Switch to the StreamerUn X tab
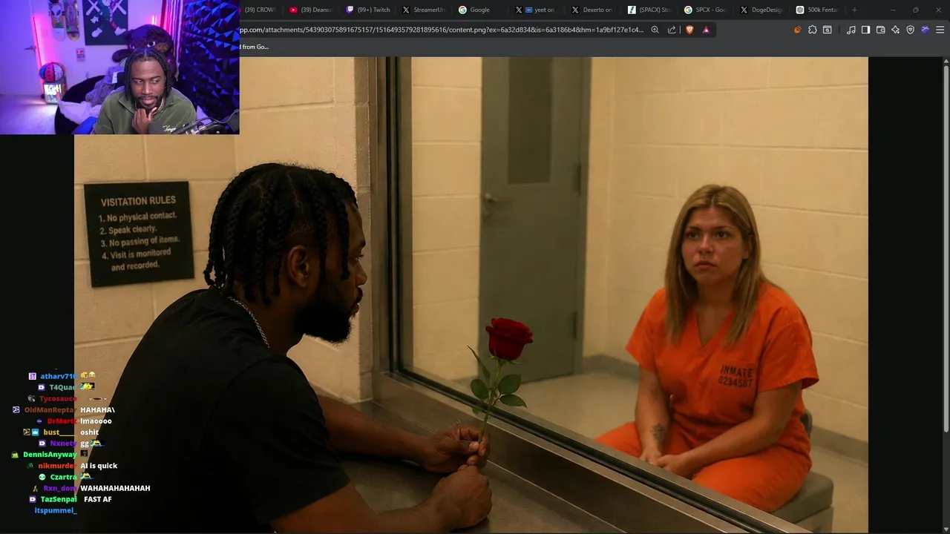950x534 pixels. [425, 10]
